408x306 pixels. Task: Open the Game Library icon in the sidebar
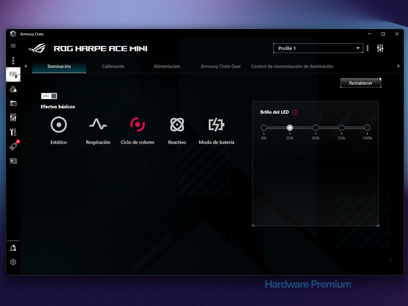coord(13,104)
